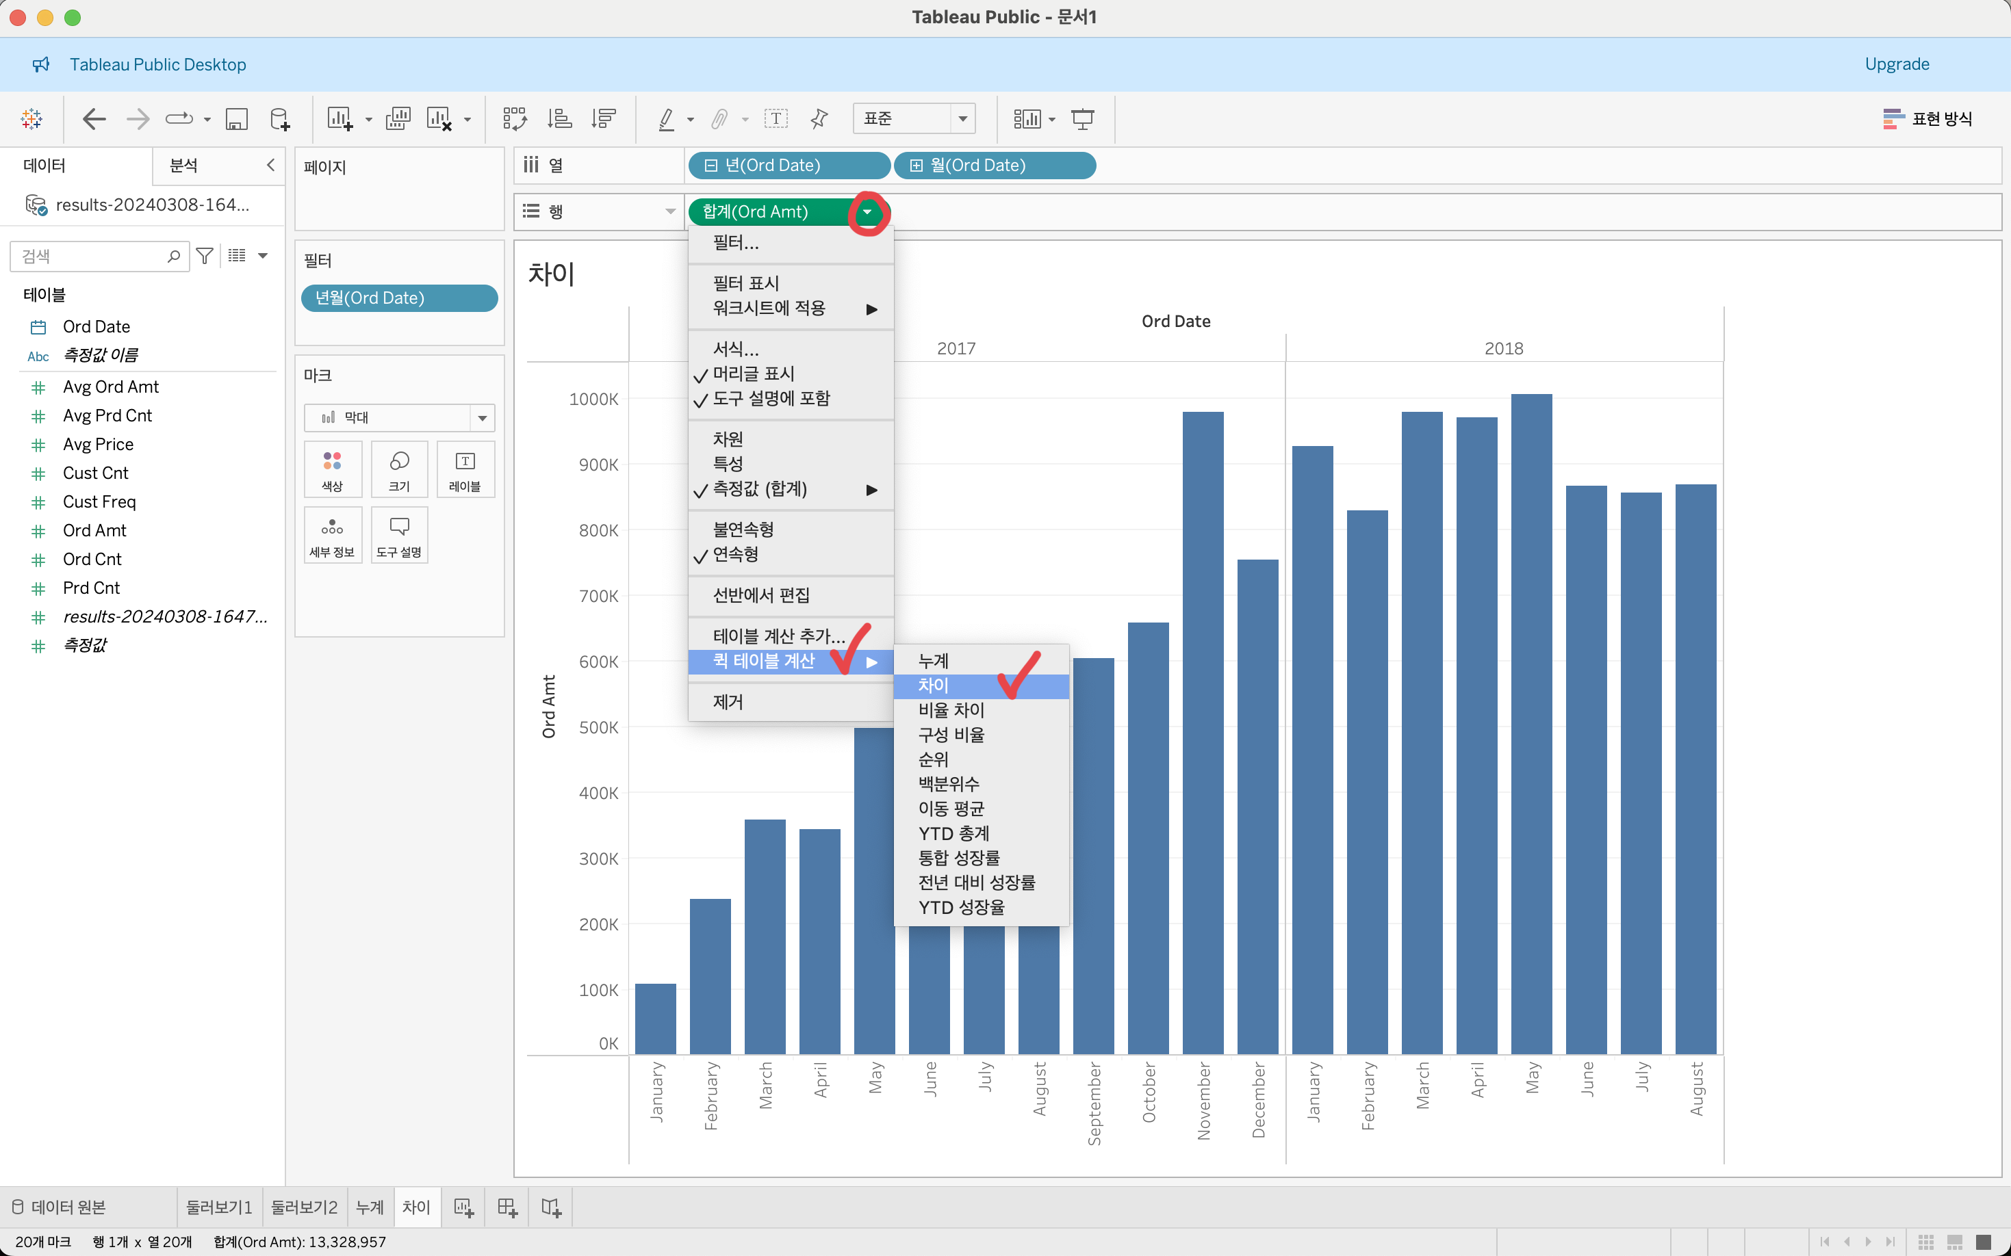
Task: Select 불연속형 option in context menu
Action: click(743, 529)
